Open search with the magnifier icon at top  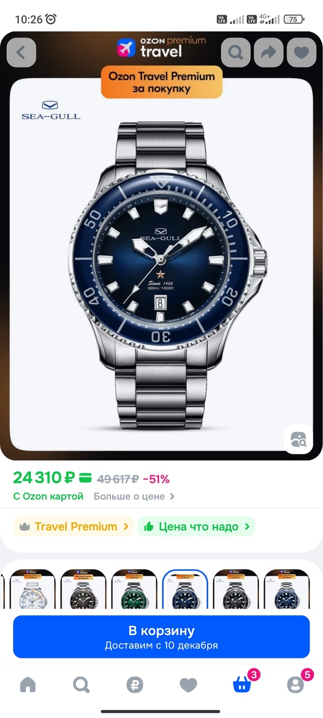click(x=236, y=53)
